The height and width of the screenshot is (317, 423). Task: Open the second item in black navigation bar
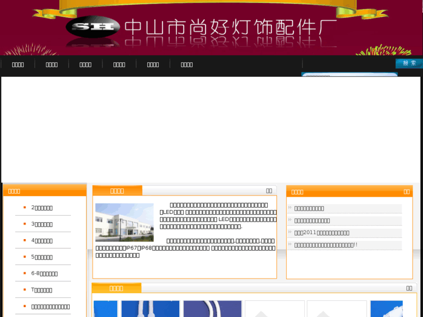[52, 65]
